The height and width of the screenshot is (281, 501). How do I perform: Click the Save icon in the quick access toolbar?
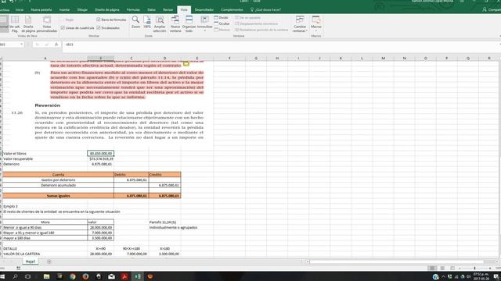[x=4, y=2]
